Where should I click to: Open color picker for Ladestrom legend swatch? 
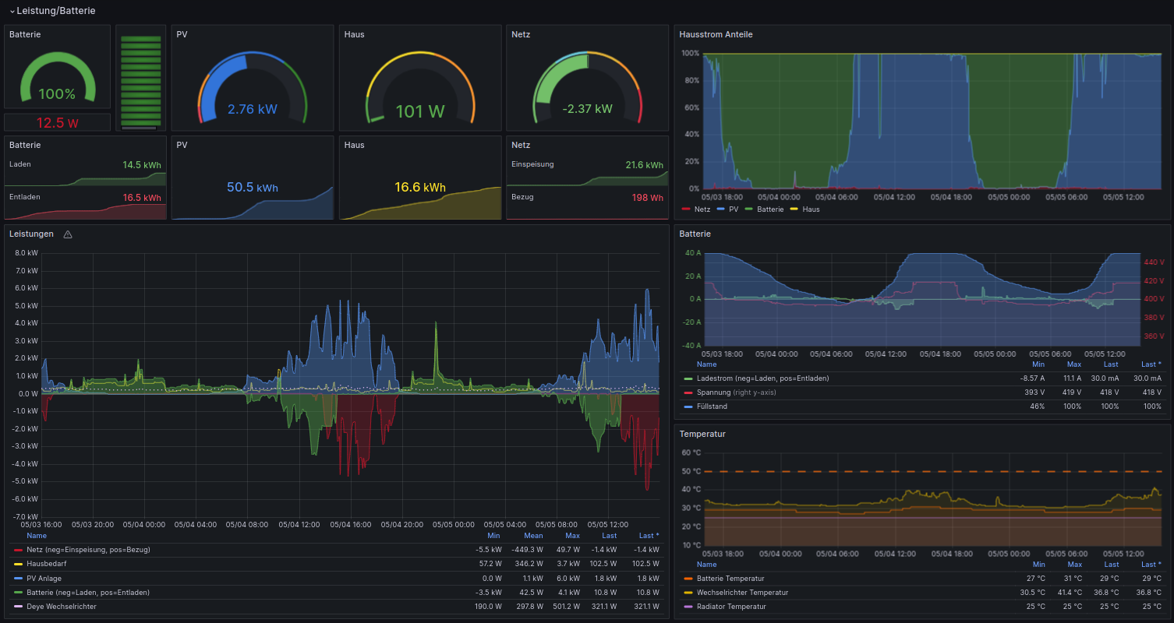click(688, 378)
